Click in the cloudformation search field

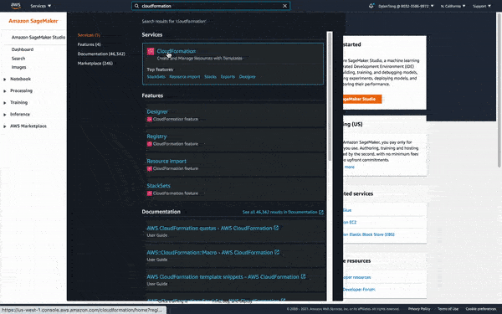211,6
